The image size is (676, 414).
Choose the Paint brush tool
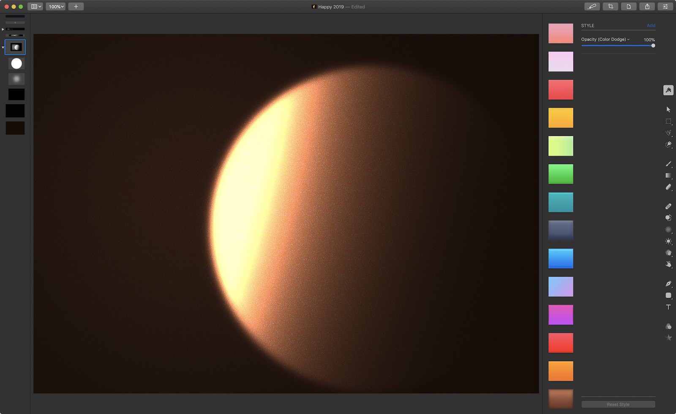(x=668, y=164)
